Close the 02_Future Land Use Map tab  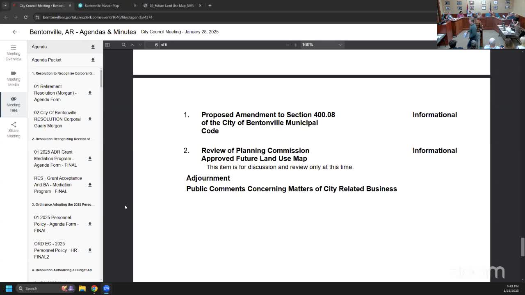click(200, 6)
